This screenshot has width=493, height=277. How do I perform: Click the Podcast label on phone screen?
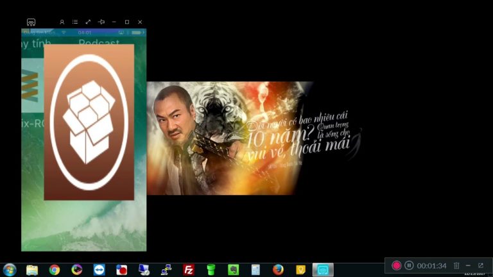[x=99, y=43]
